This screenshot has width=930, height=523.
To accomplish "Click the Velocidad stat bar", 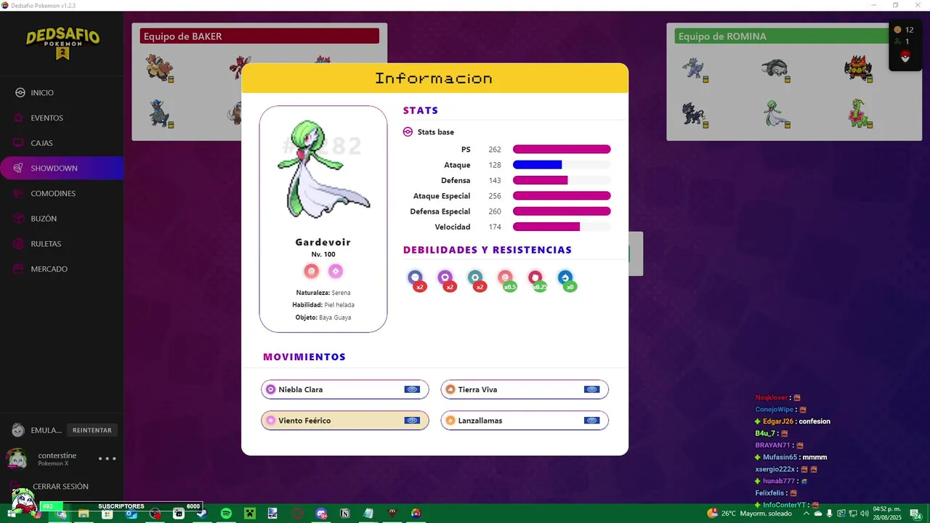I will tap(546, 227).
